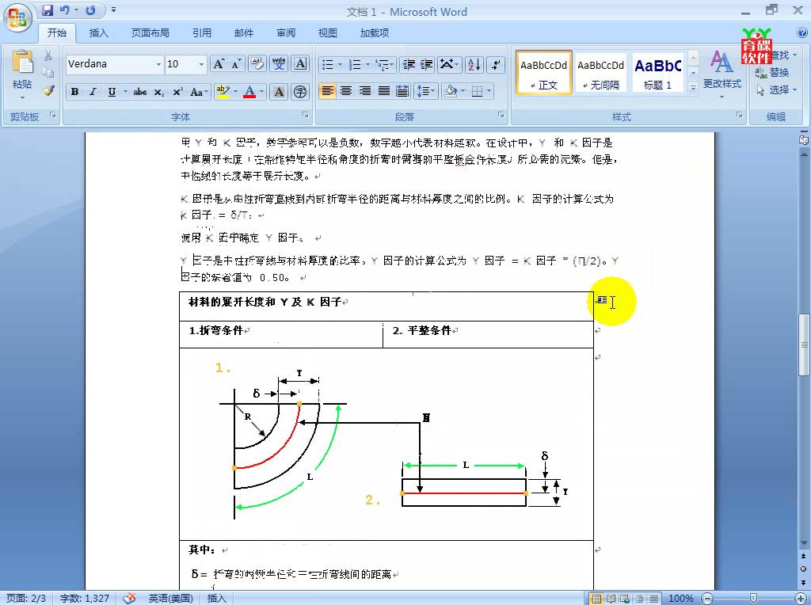Apply distributed alignment

click(x=402, y=92)
